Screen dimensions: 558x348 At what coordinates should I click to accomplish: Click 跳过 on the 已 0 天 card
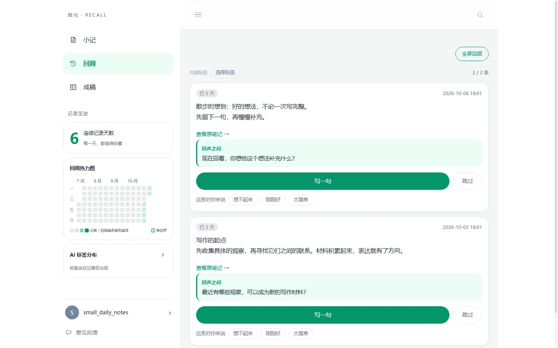point(468,181)
